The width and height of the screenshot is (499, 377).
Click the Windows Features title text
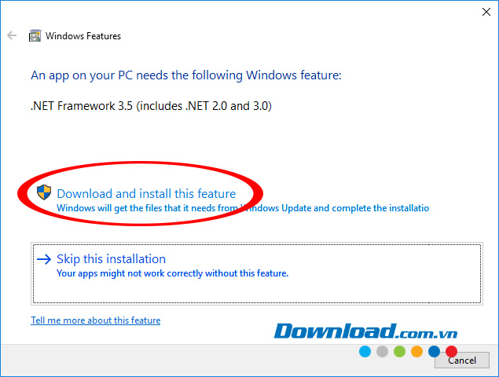83,35
